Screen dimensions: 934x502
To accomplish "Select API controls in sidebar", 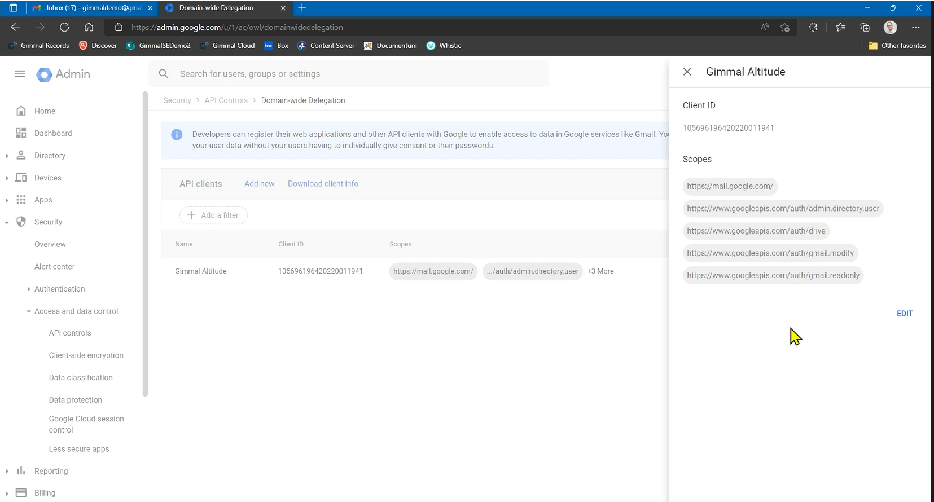I will tap(70, 333).
